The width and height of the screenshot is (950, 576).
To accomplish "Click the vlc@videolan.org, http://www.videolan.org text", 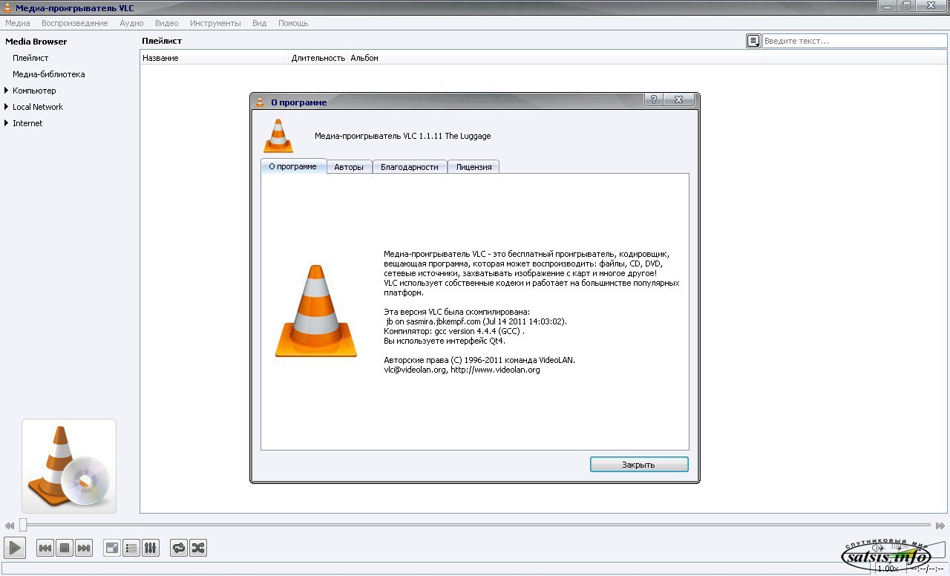I will (x=462, y=370).
